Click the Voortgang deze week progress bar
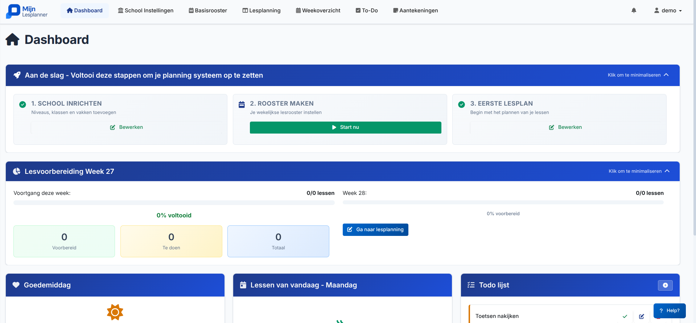 point(174,203)
